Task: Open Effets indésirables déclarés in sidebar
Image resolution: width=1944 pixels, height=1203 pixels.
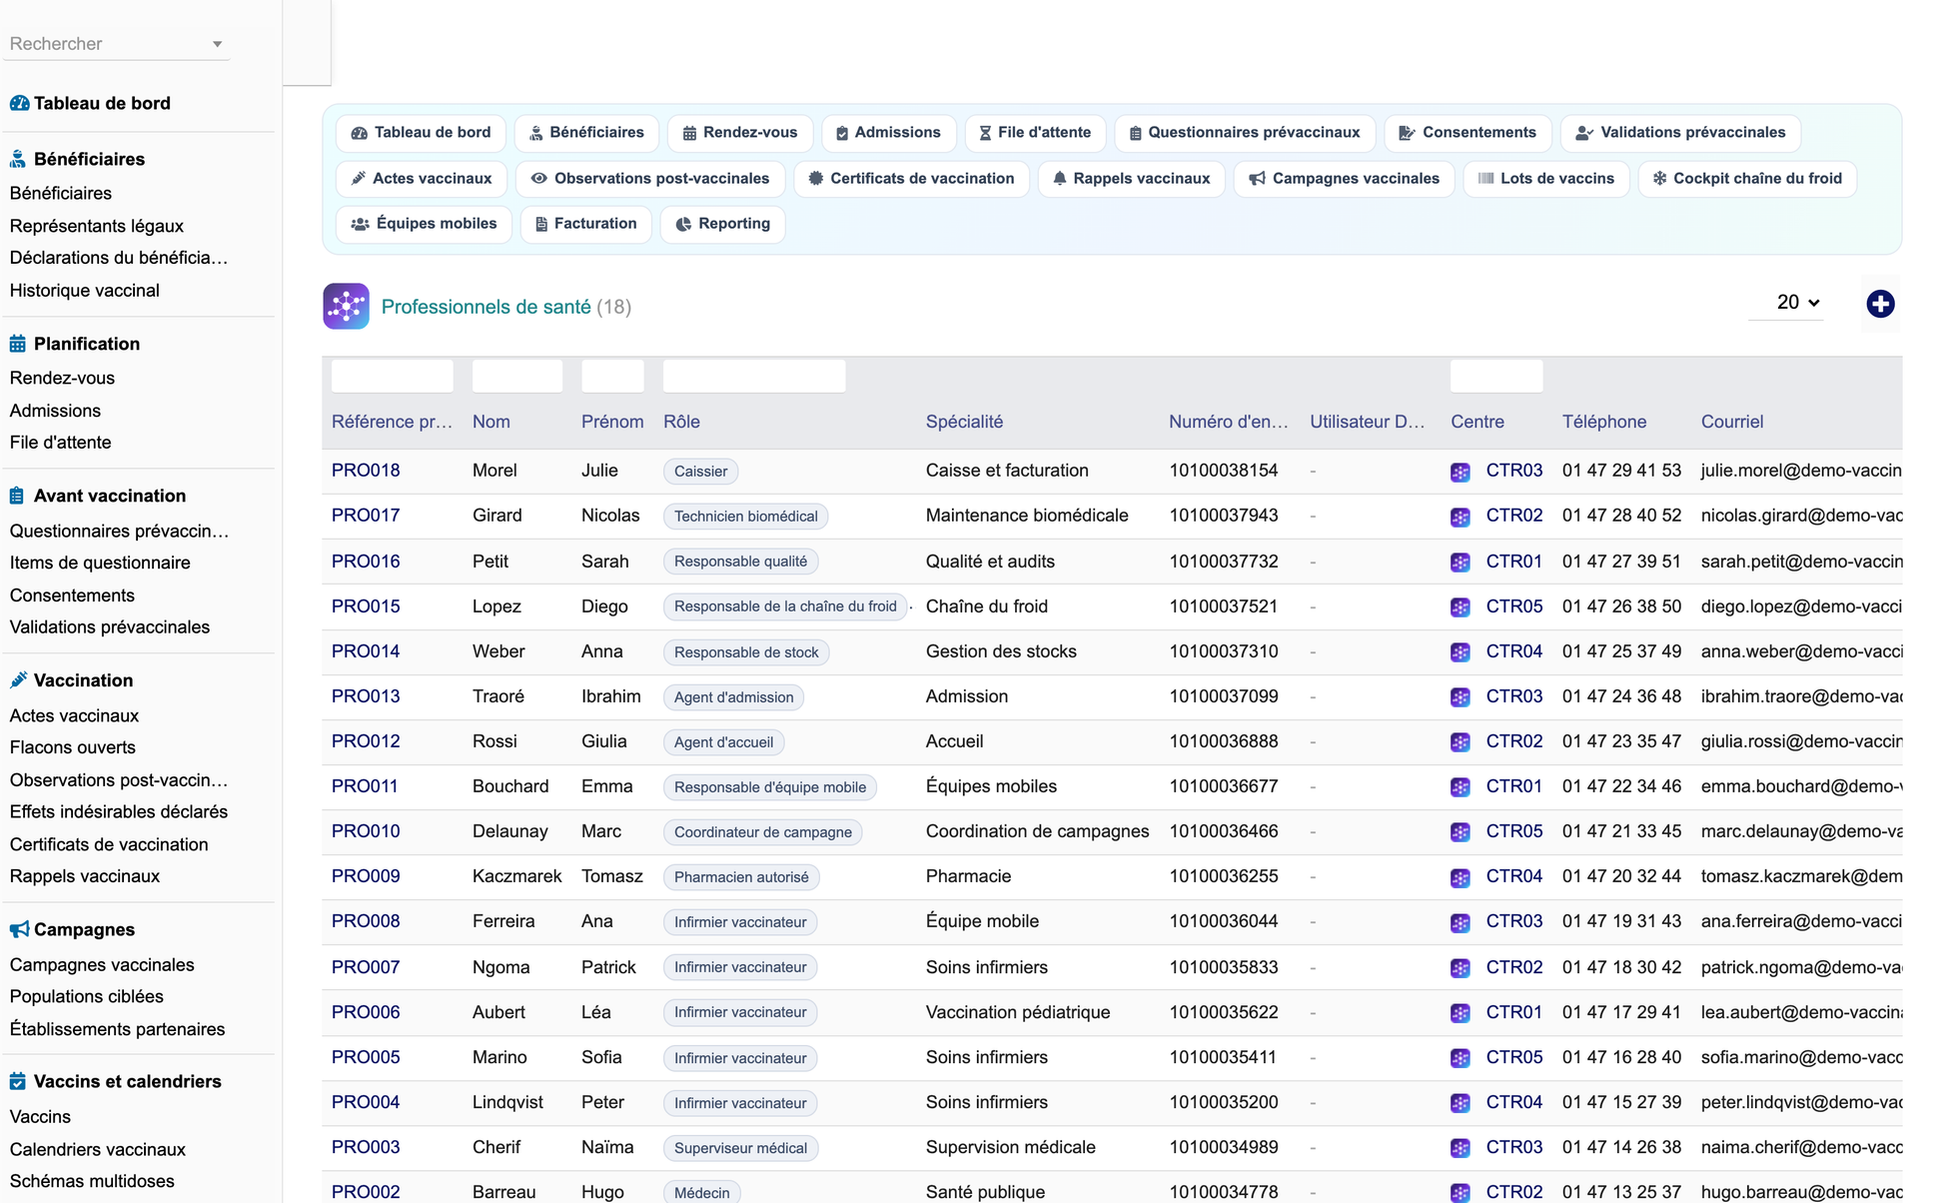Action: coord(119,812)
